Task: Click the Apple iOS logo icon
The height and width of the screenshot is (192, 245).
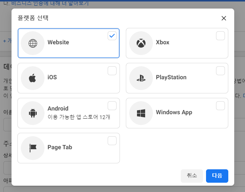Action: pos(32,78)
